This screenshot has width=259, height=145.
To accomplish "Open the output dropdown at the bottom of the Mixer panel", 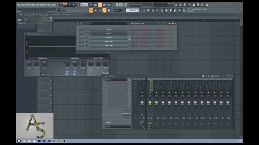I will click(x=118, y=127).
